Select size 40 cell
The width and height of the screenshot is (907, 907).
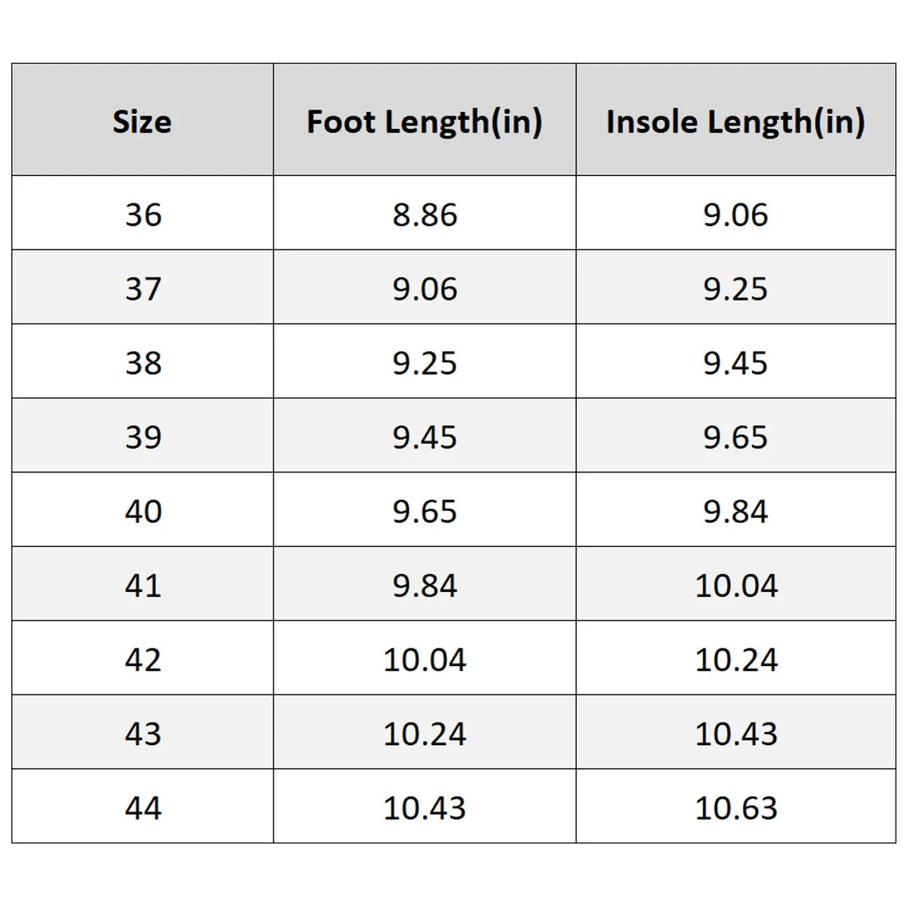click(x=142, y=510)
